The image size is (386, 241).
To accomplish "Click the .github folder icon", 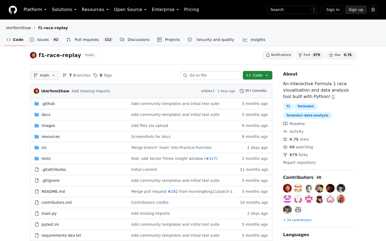I will coord(37,104).
